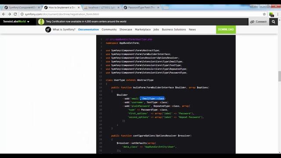Click the '$resolver->setDefaults(array(' line
The height and width of the screenshot is (158, 281).
[137, 143]
